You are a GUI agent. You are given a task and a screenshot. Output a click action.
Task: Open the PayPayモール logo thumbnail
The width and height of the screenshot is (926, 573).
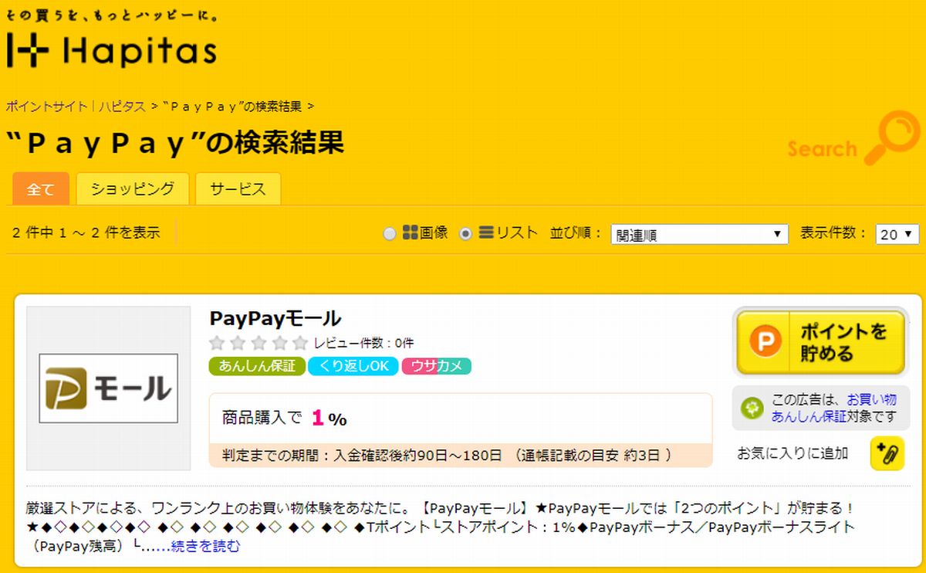point(109,388)
